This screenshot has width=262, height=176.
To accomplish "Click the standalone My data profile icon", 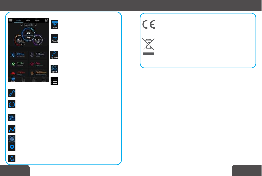I will [54, 55].
